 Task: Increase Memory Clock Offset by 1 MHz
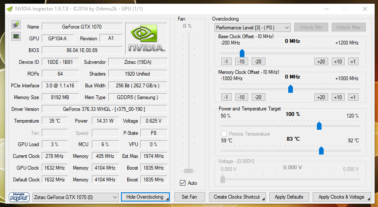[x=353, y=97]
